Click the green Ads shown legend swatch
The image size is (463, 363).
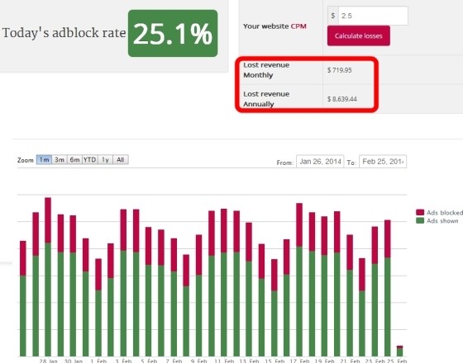point(420,221)
